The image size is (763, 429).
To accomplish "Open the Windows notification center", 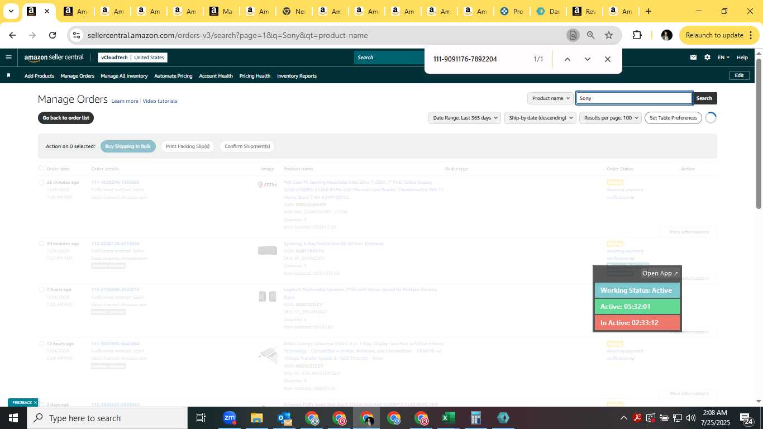I will tap(745, 418).
